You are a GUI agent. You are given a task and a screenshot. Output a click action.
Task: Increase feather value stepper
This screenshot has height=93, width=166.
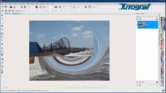[x=61, y=10]
